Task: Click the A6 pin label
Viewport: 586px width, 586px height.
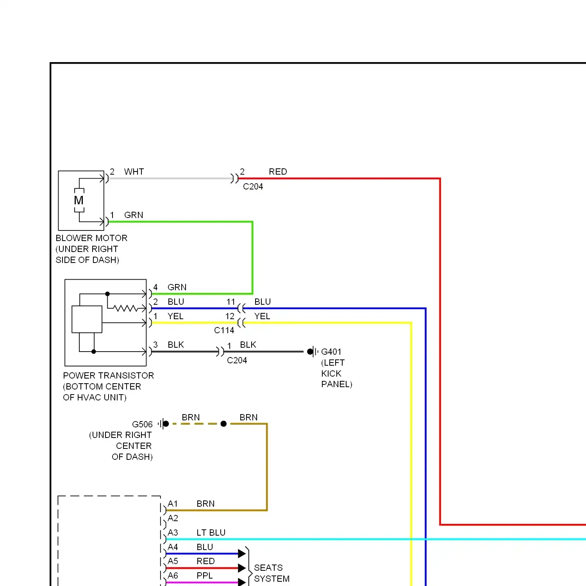Action: click(x=173, y=575)
